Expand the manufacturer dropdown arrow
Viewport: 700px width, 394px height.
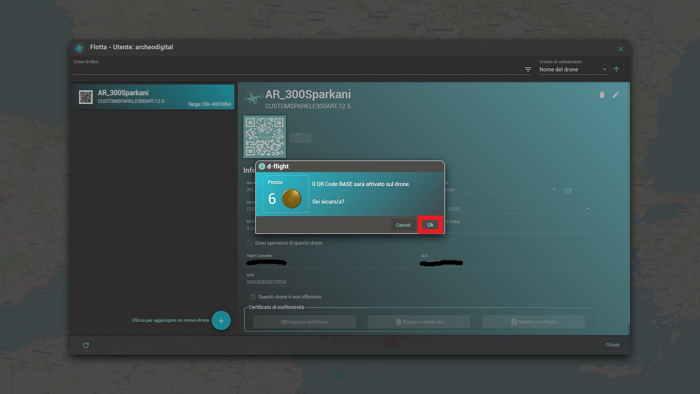pos(553,189)
